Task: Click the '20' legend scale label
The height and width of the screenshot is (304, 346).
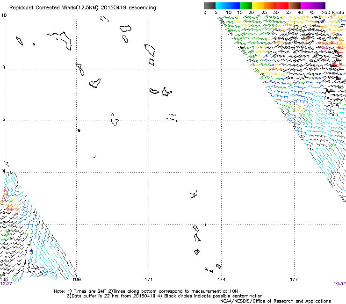Action: click(251, 13)
